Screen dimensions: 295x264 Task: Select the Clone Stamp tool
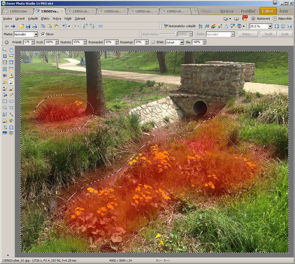tap(11, 76)
